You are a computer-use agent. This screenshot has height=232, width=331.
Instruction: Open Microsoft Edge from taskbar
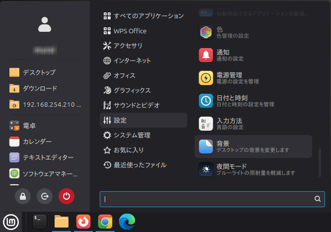(127, 221)
